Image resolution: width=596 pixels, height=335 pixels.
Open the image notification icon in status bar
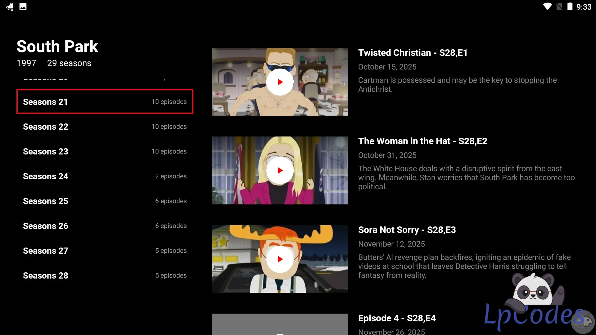pyautogui.click(x=23, y=7)
